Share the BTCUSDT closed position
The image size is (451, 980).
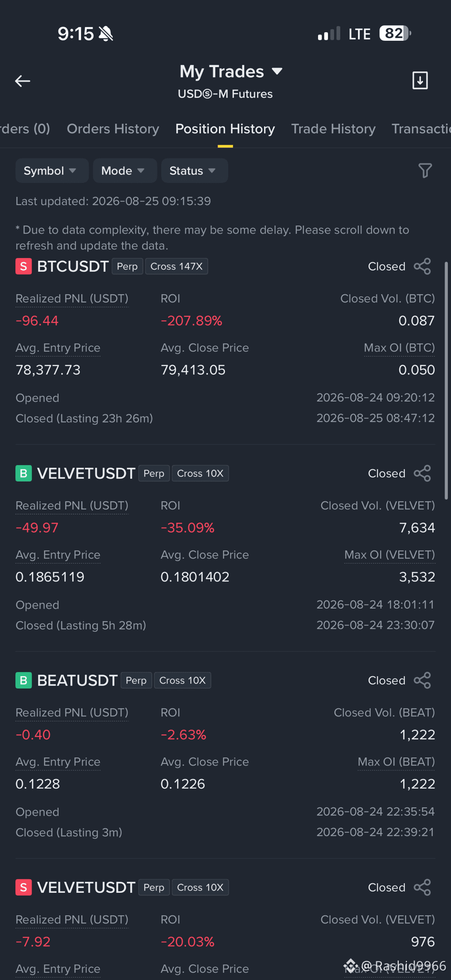click(x=422, y=266)
